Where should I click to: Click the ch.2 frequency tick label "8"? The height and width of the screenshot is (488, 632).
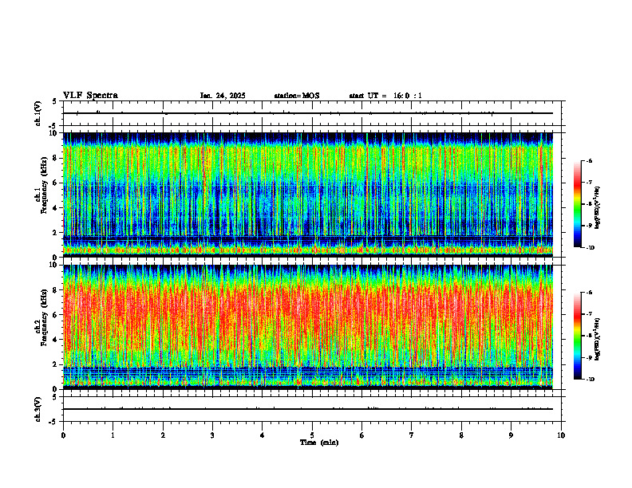(x=55, y=290)
